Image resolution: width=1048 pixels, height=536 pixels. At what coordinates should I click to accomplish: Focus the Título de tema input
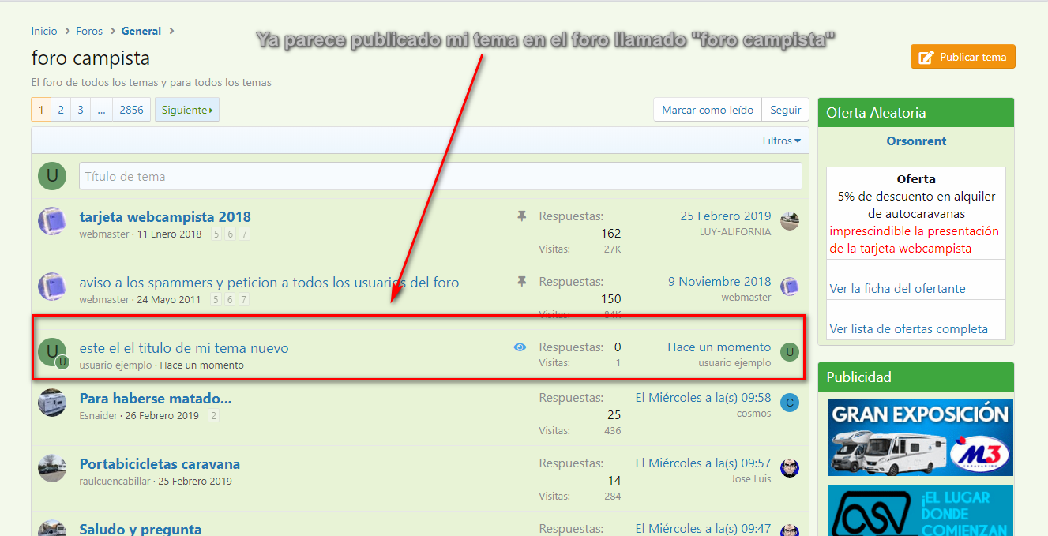pos(440,176)
